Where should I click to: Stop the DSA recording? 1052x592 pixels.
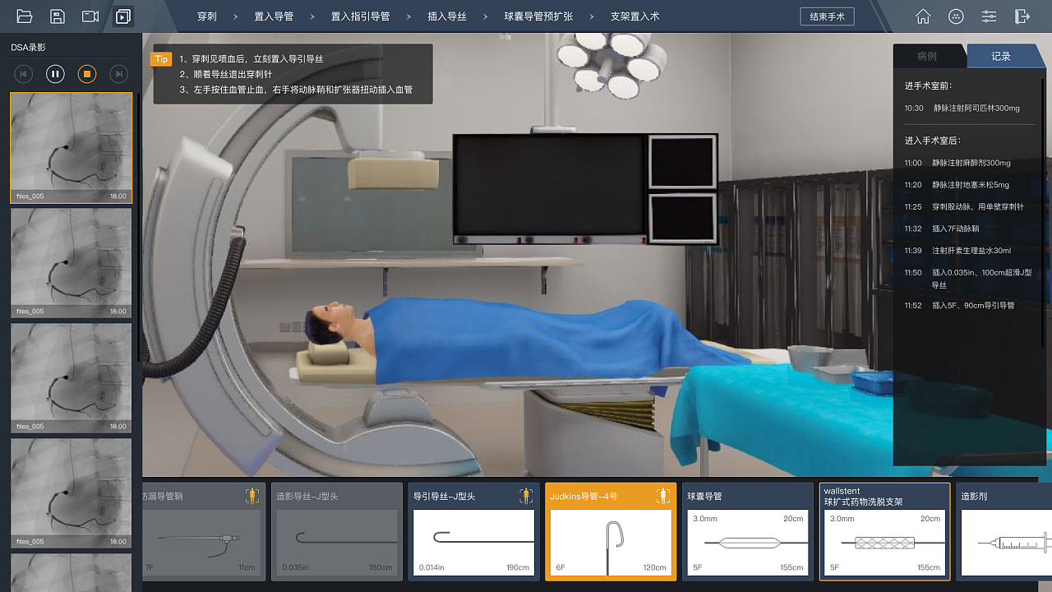tap(87, 74)
